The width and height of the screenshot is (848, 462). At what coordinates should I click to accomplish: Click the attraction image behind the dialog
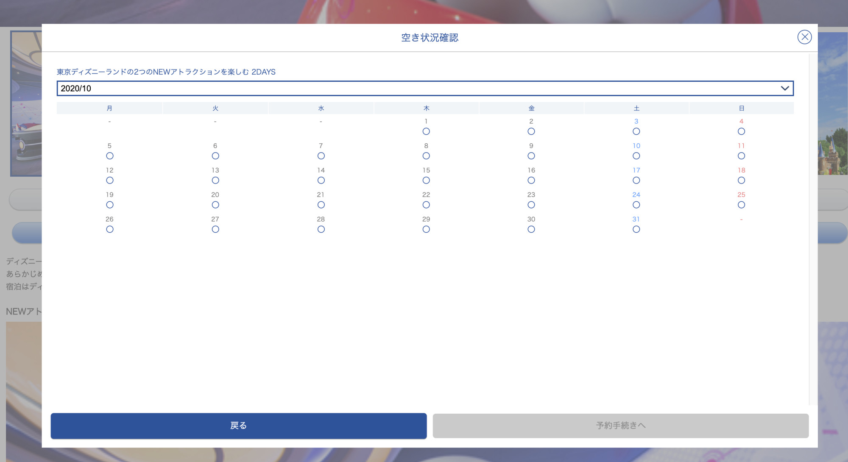point(26,103)
